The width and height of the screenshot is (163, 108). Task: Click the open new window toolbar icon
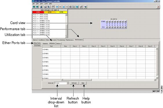53,7
